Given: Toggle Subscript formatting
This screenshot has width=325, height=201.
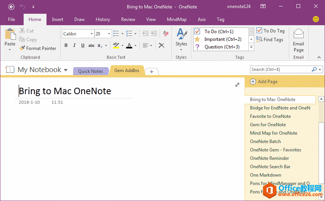Looking at the screenshot, I should tap(100, 45).
